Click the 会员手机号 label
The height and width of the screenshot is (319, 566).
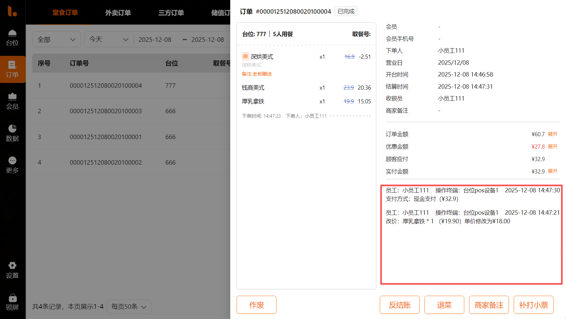400,39
